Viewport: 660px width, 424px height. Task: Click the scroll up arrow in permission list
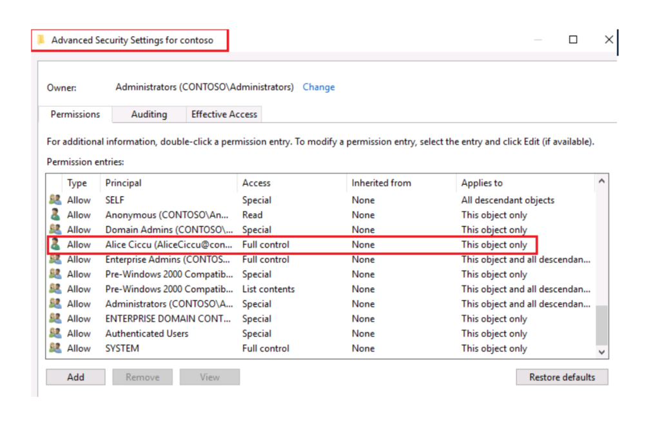(x=601, y=181)
